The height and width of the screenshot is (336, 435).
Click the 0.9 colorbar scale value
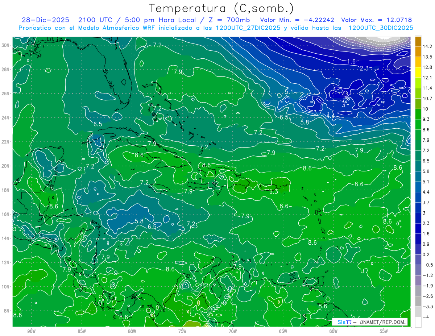(x=426, y=244)
